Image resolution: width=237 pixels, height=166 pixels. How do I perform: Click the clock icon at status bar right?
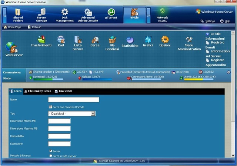(x=229, y=72)
